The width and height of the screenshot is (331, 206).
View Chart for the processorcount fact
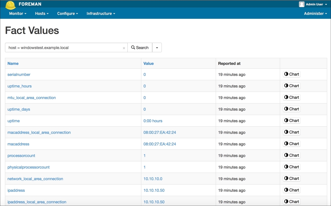tap(292, 155)
